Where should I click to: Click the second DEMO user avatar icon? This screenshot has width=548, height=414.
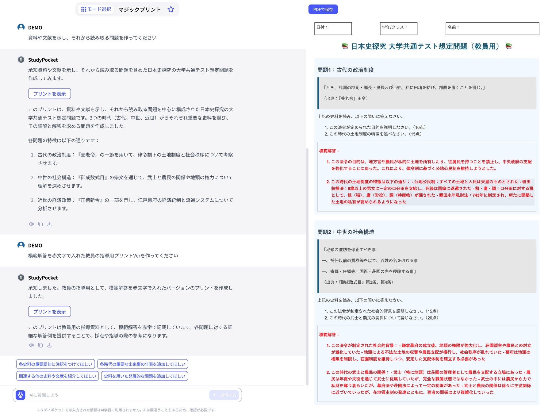click(21, 245)
